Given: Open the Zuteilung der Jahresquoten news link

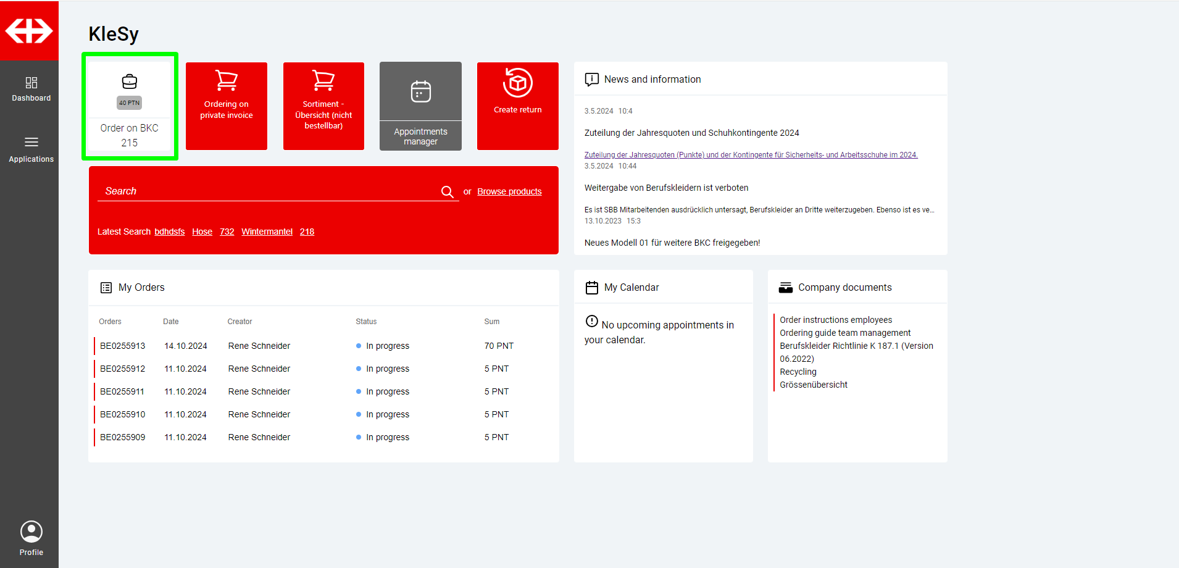Looking at the screenshot, I should (x=751, y=155).
